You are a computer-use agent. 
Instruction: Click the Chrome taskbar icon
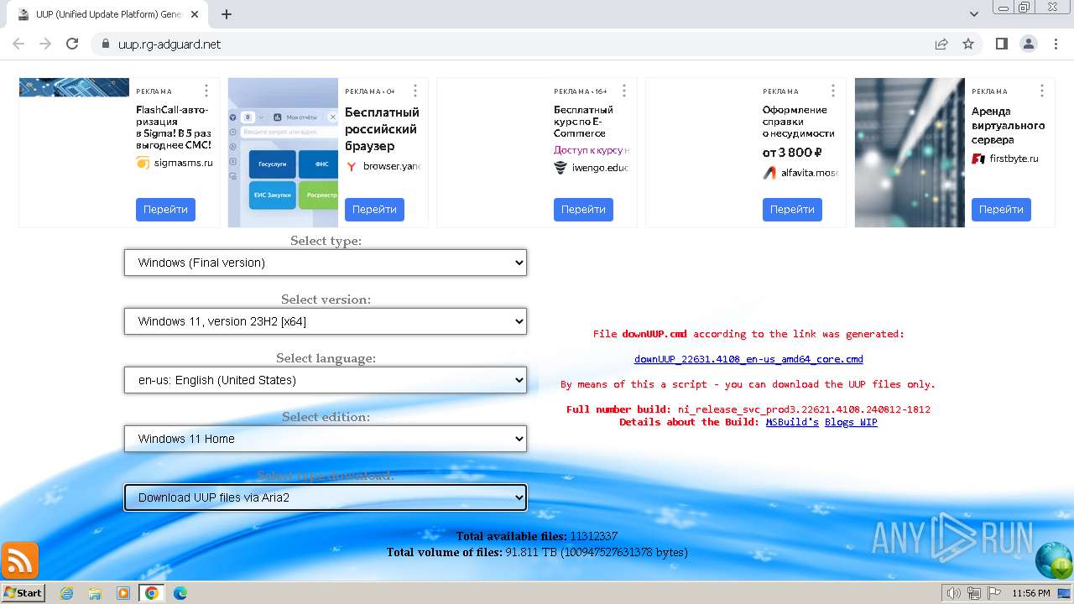151,593
